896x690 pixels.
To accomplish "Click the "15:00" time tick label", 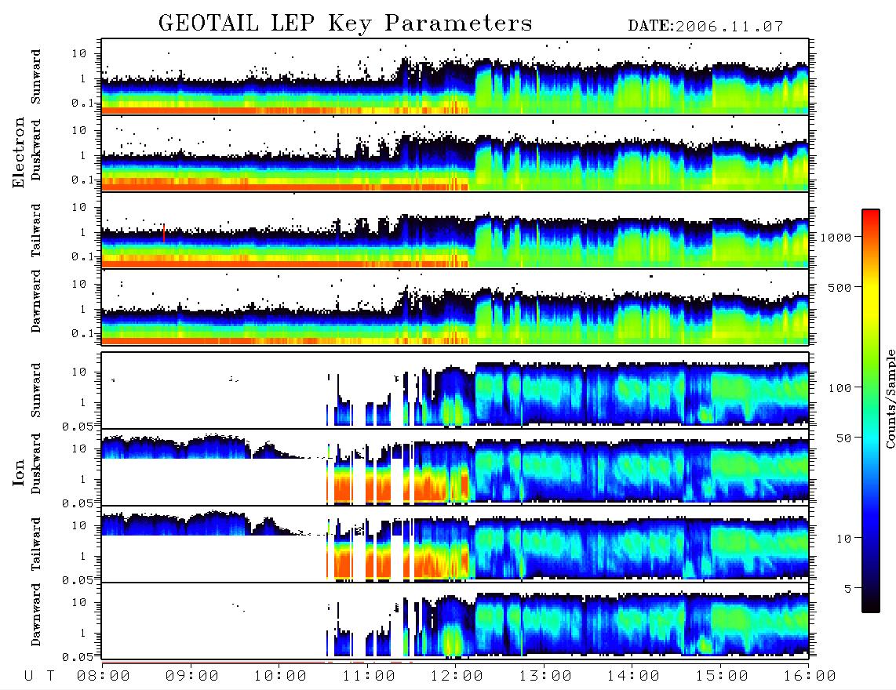I will [x=722, y=676].
